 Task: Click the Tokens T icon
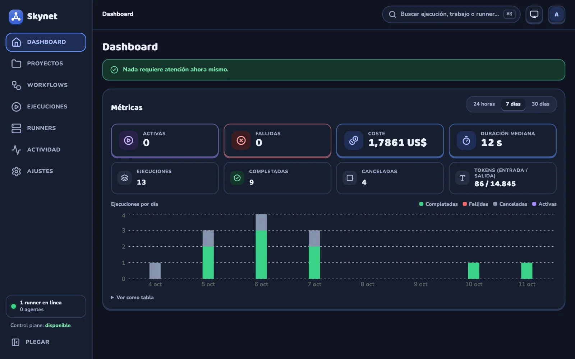click(x=462, y=178)
